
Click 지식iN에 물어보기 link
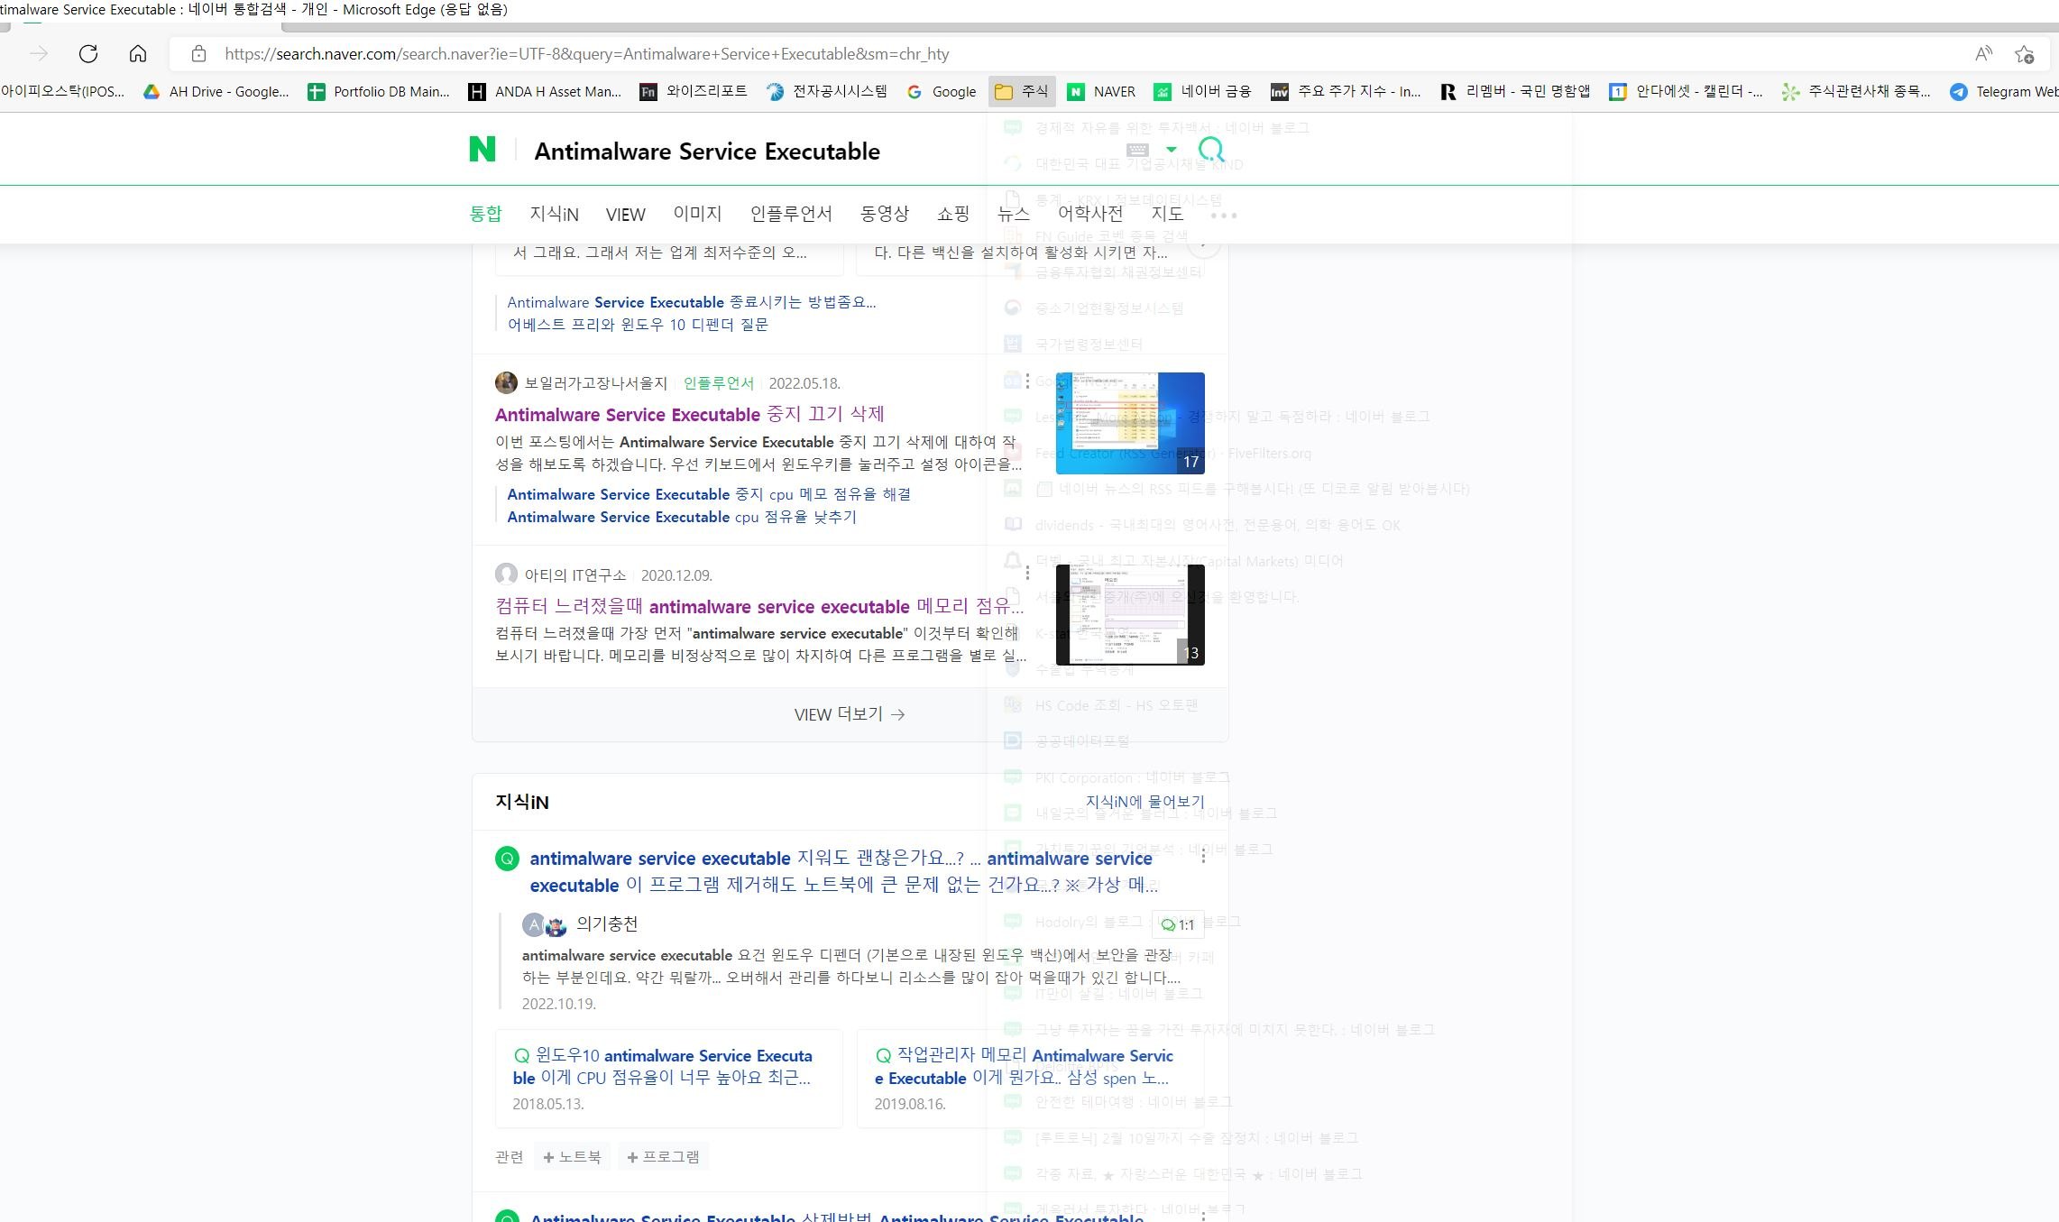(x=1144, y=802)
